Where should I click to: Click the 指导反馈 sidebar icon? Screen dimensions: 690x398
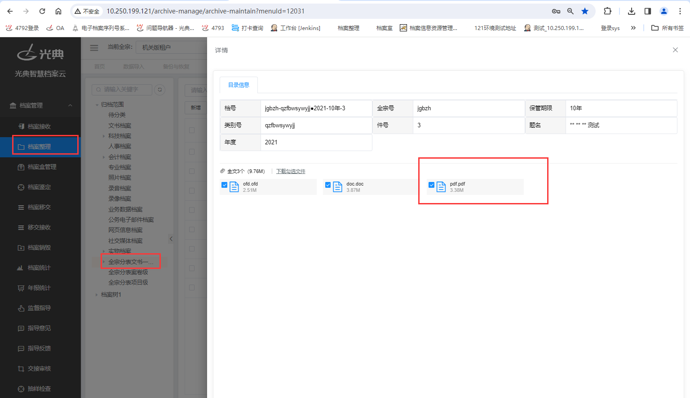(x=21, y=348)
